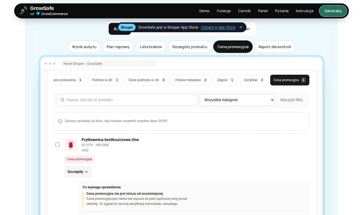The image size is (363, 215).
Task: Switch to the Raport dla kontroli tab
Action: coord(274,47)
